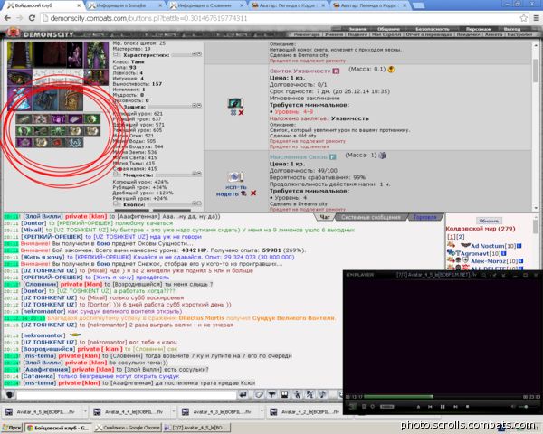Open the smiley picker left of chat input
Image resolution: width=543 pixels, height=434 pixels.
click(x=10, y=394)
